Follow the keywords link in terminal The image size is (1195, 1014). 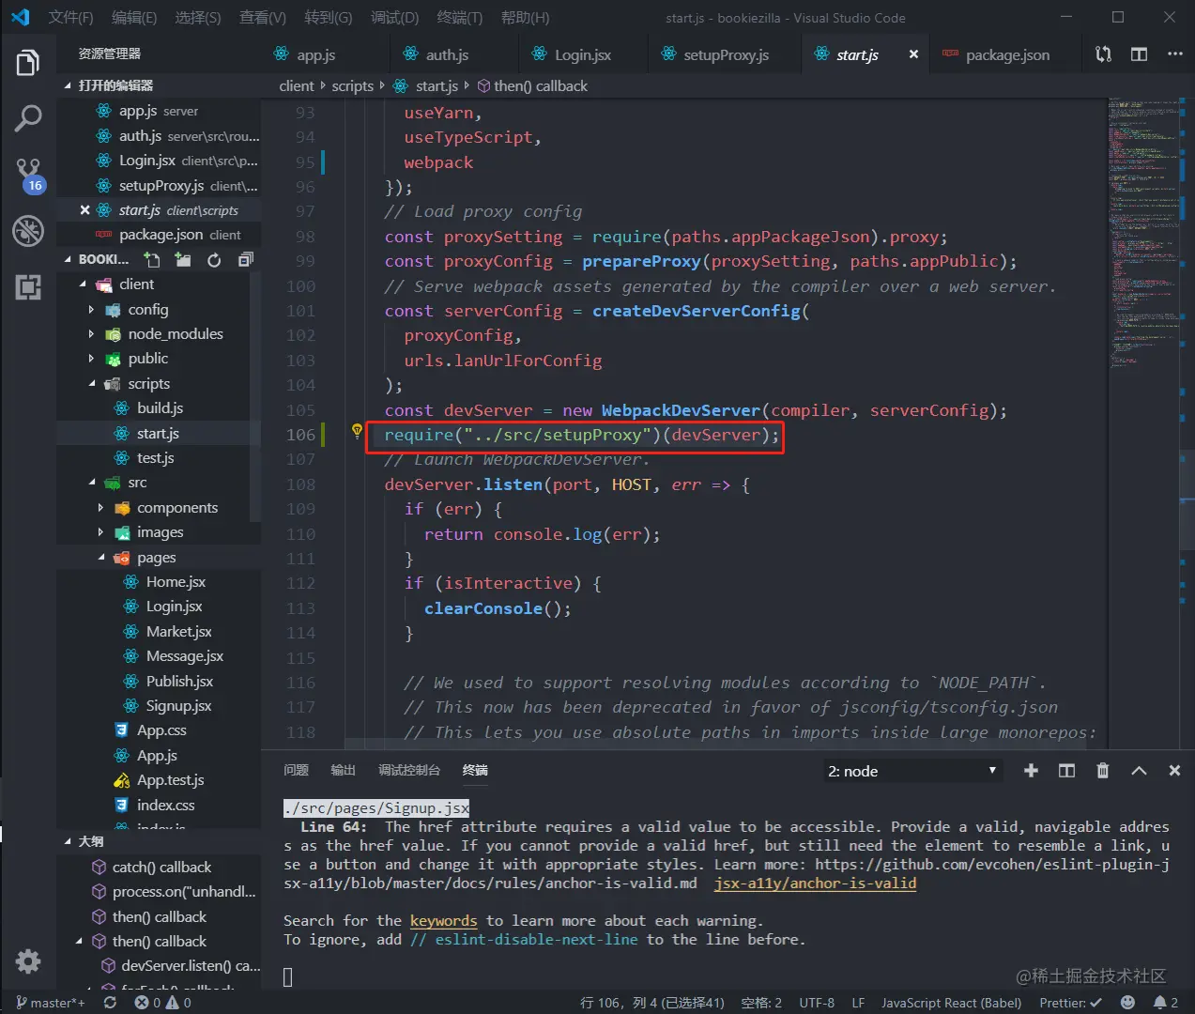tap(443, 921)
